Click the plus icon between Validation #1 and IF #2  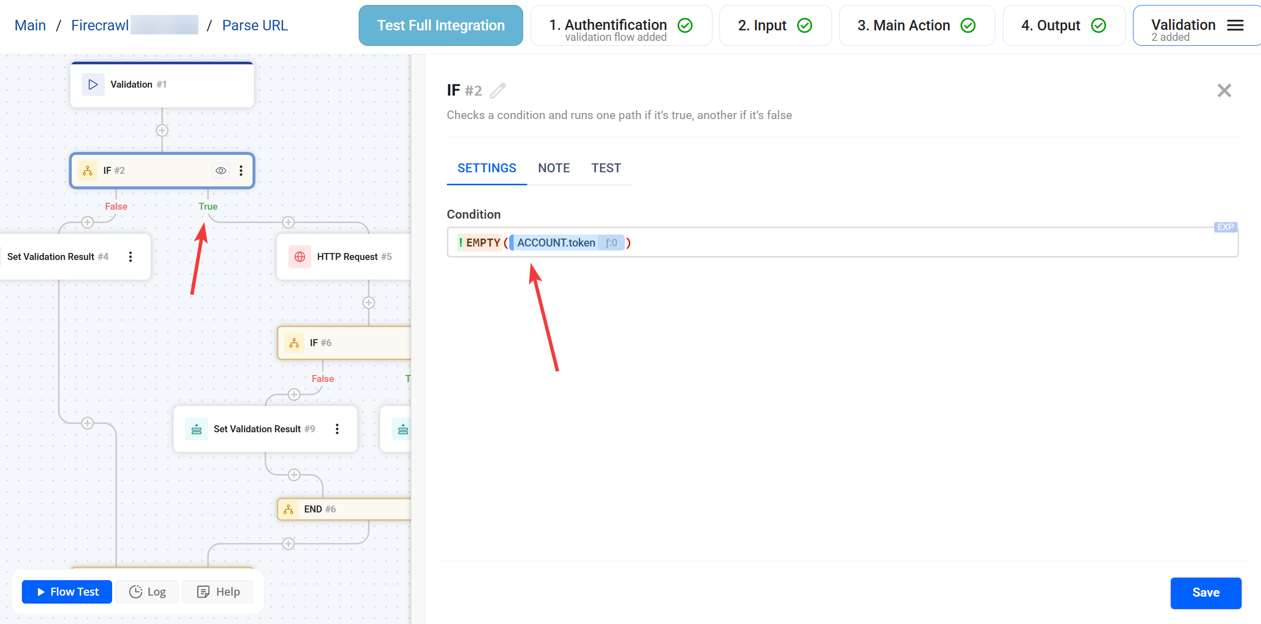coord(162,130)
